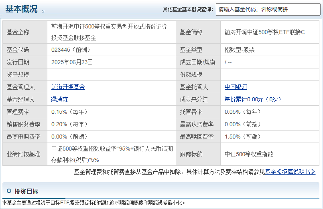Click the circle bullet icon beside 投资目标
Image resolution: width=323 pixels, height=209 pixels.
pyautogui.click(x=9, y=191)
